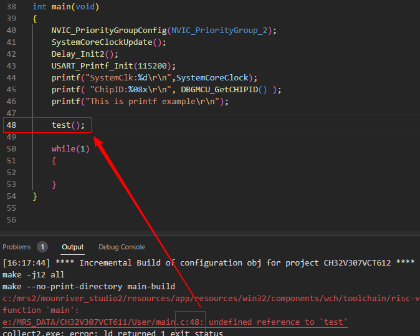Click the Incremental Build output header line
Viewport: 420px width, 336px height.
pos(209,262)
